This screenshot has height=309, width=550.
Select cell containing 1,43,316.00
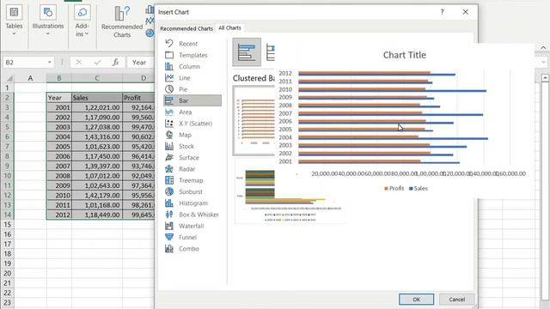[x=97, y=136]
